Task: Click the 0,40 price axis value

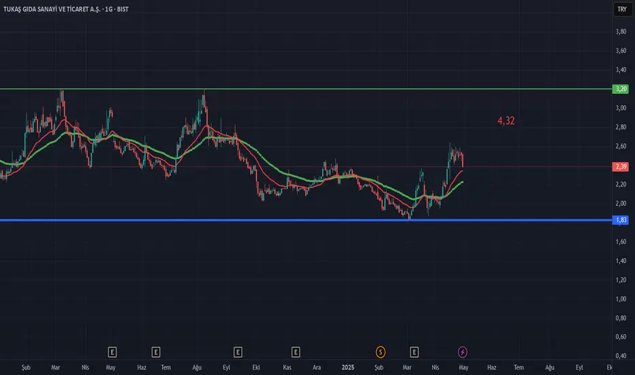Action: click(x=621, y=356)
